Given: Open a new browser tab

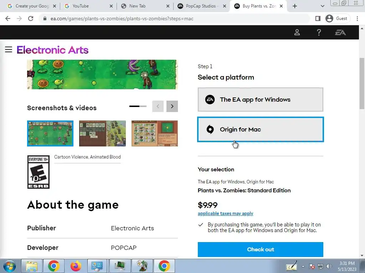Looking at the screenshot, I should [x=295, y=6].
